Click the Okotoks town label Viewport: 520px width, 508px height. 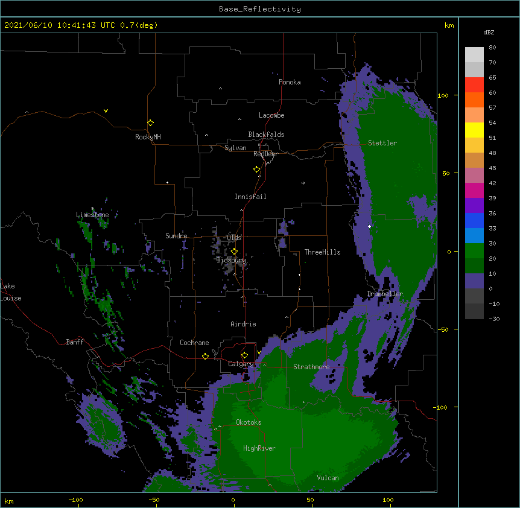[249, 422]
